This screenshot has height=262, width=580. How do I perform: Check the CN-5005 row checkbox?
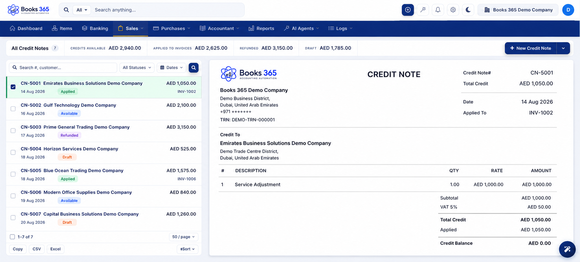(13, 174)
